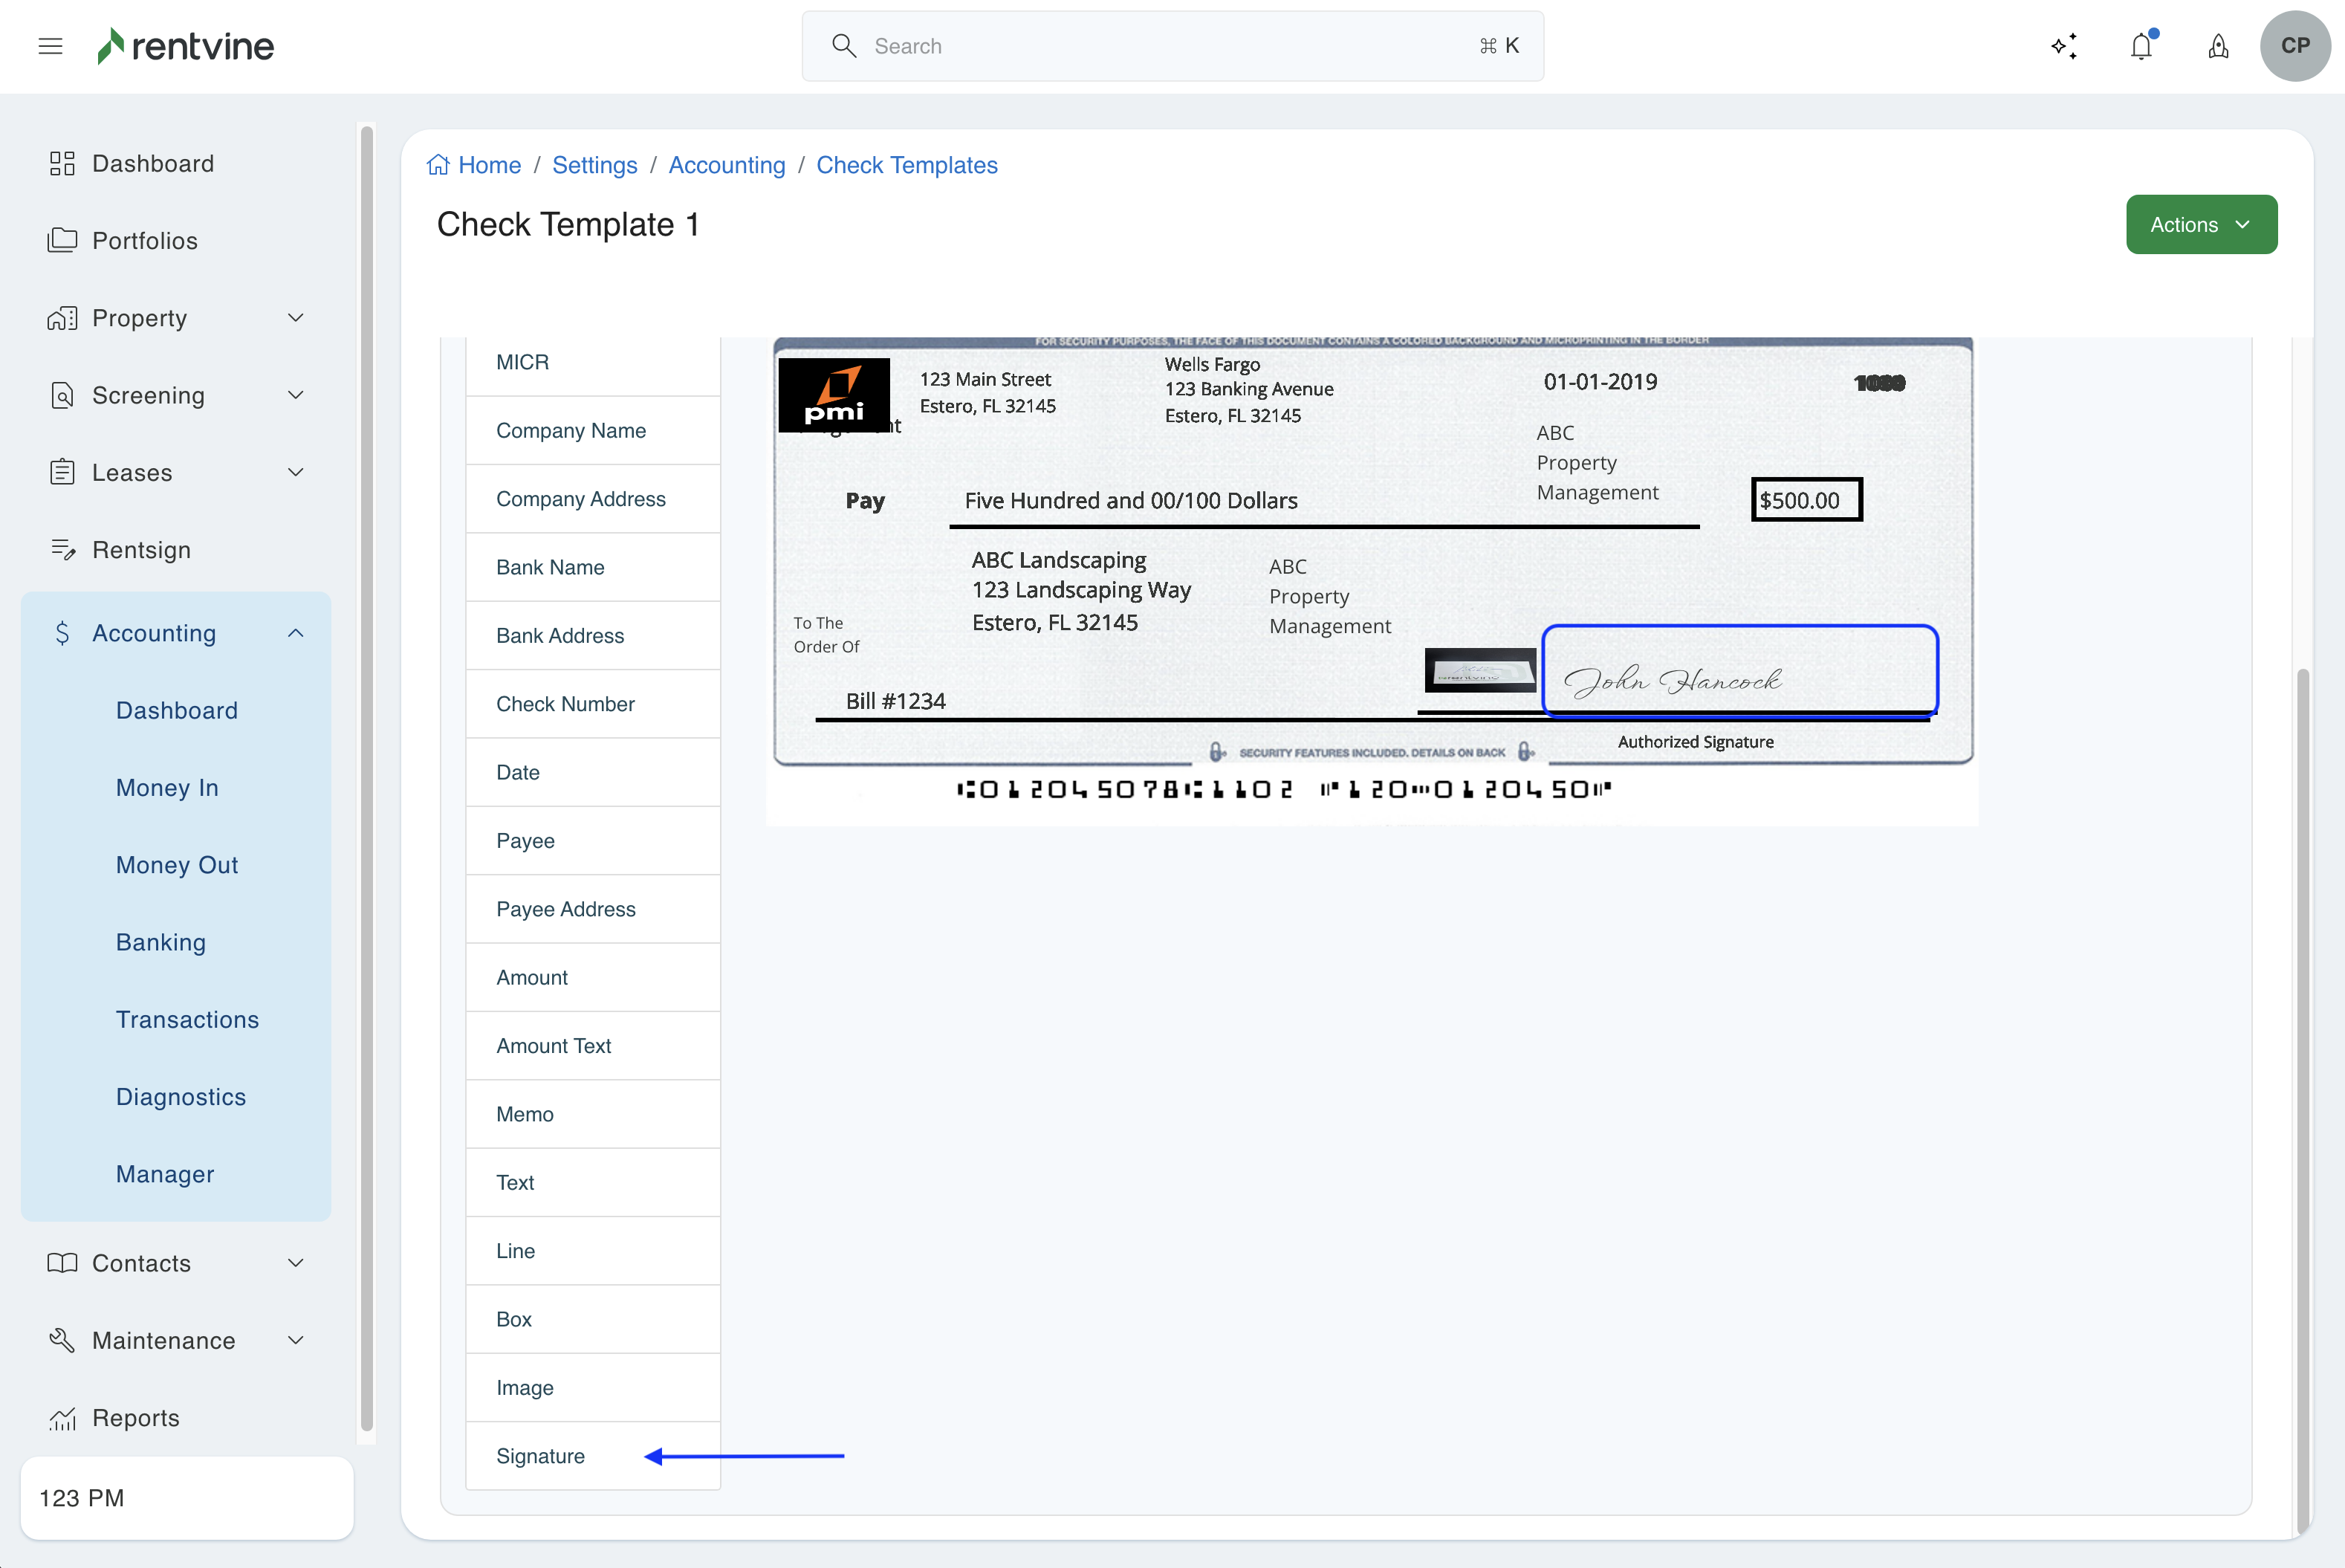Click the Rentvine logo
This screenshot has height=1568, width=2345.
(x=186, y=46)
